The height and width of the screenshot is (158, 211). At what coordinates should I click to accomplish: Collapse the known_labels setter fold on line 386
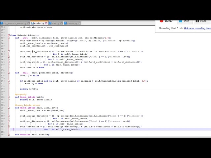click(9, 108)
